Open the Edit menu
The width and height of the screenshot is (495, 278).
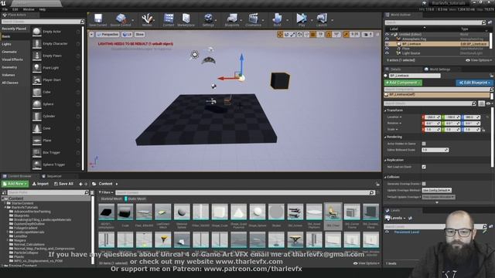pyautogui.click(x=15, y=9)
